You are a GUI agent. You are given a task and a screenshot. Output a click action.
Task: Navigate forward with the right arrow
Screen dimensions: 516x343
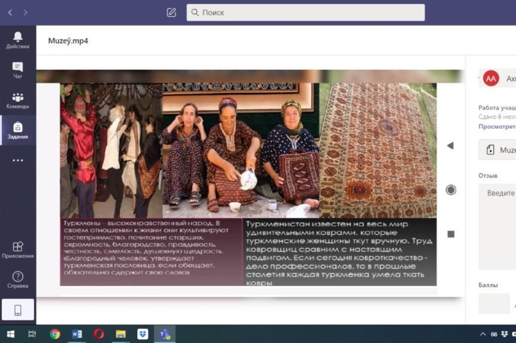coord(25,13)
